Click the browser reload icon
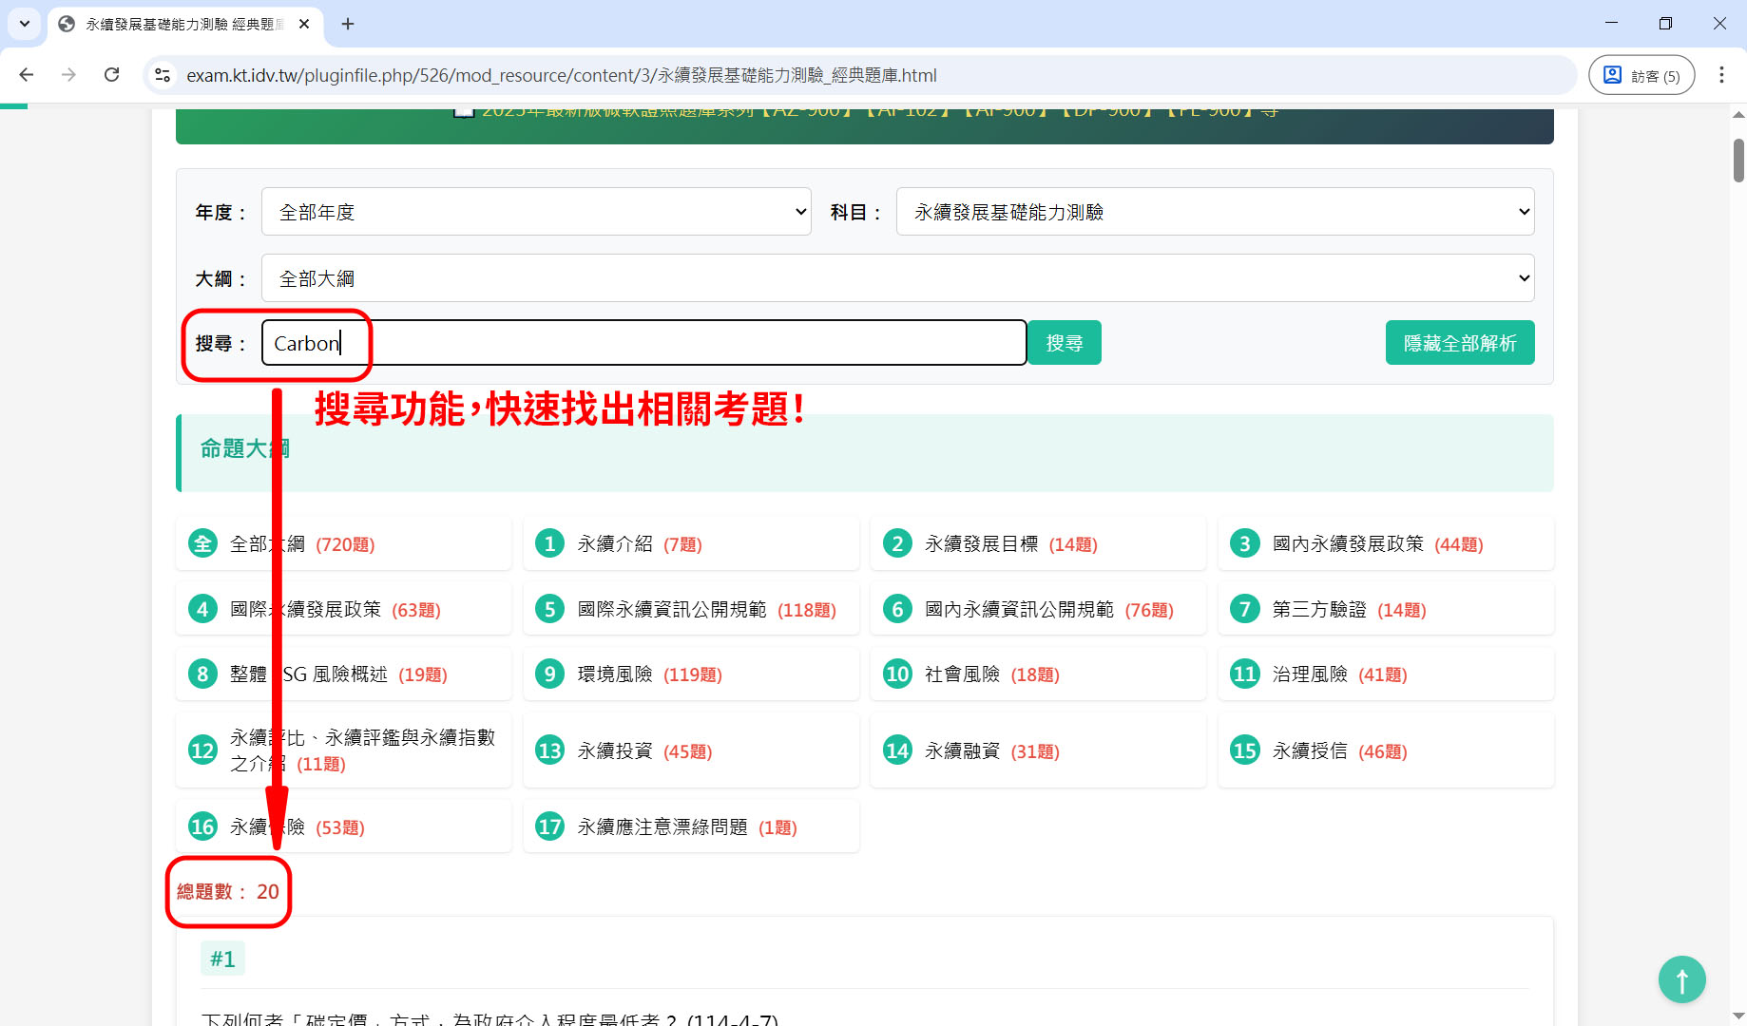 pos(111,75)
